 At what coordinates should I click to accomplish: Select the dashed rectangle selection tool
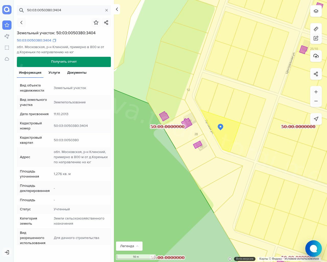click(7, 48)
